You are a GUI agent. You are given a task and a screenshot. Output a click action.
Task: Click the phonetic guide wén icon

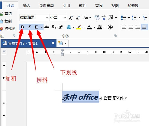[x=104, y=18]
